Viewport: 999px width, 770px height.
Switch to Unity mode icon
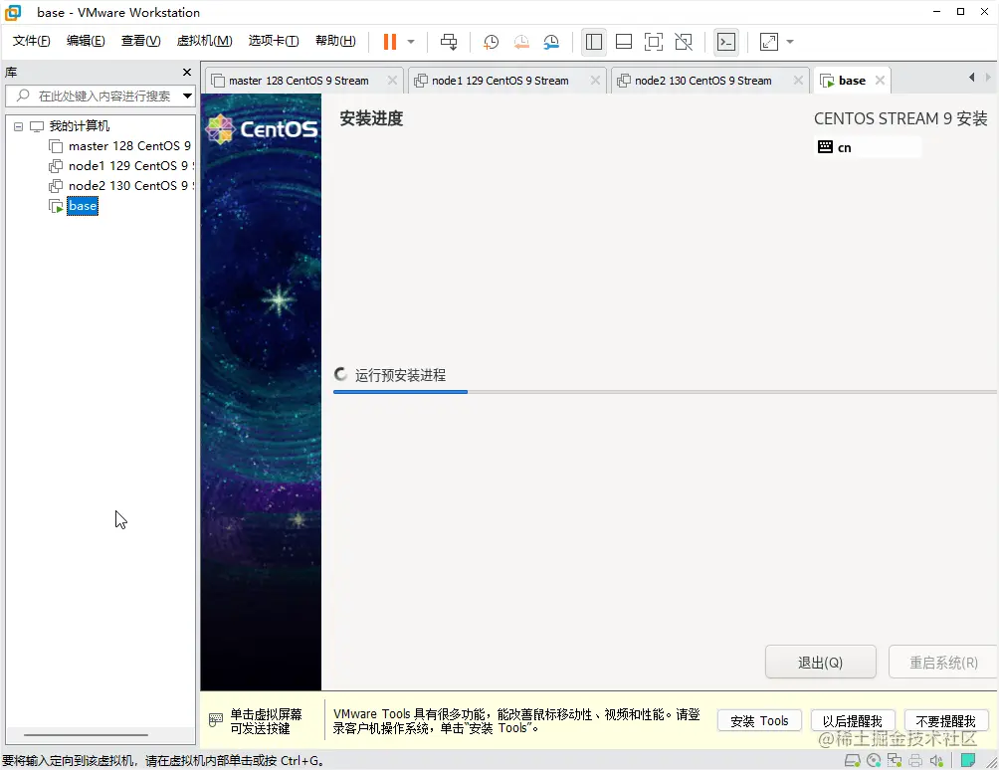684,42
